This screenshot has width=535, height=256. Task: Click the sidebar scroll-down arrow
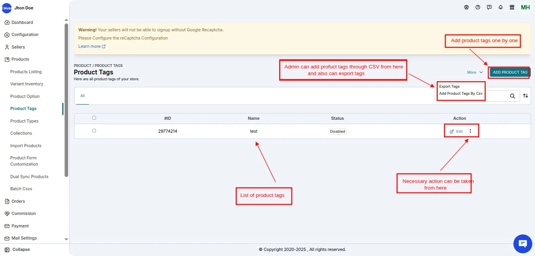click(66, 239)
